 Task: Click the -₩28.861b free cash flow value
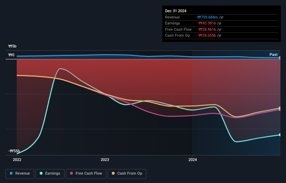(x=207, y=29)
